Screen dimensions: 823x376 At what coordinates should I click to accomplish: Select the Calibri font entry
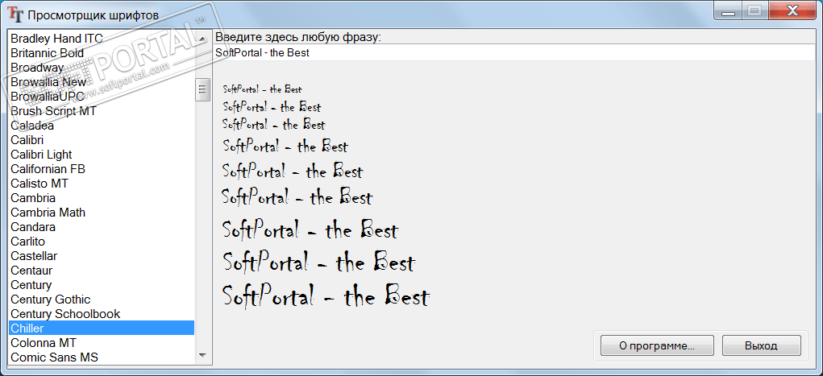click(x=102, y=140)
